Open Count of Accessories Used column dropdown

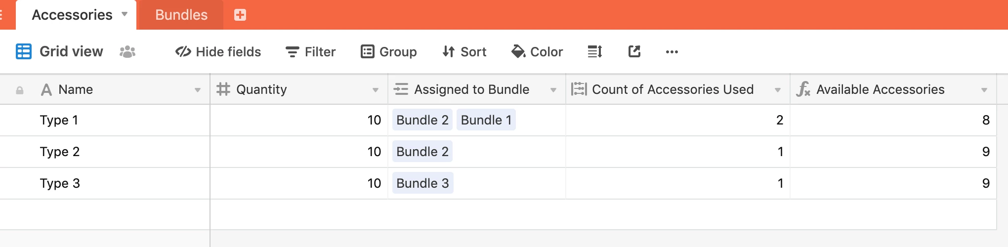(x=778, y=90)
